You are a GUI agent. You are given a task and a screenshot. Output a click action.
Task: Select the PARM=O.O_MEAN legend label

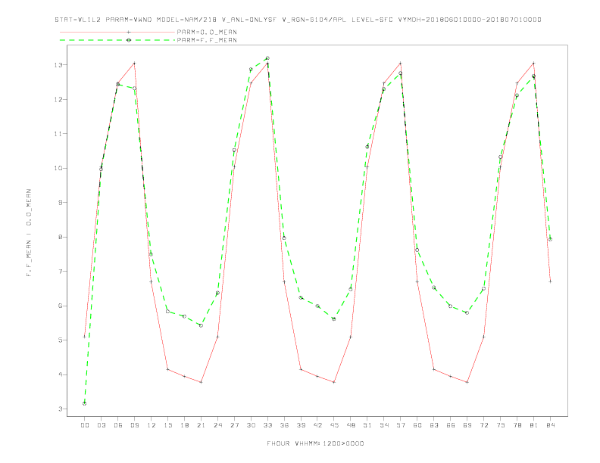pos(207,32)
